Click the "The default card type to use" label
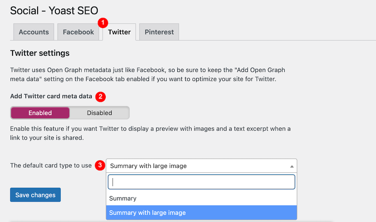376x222 pixels. coord(51,165)
